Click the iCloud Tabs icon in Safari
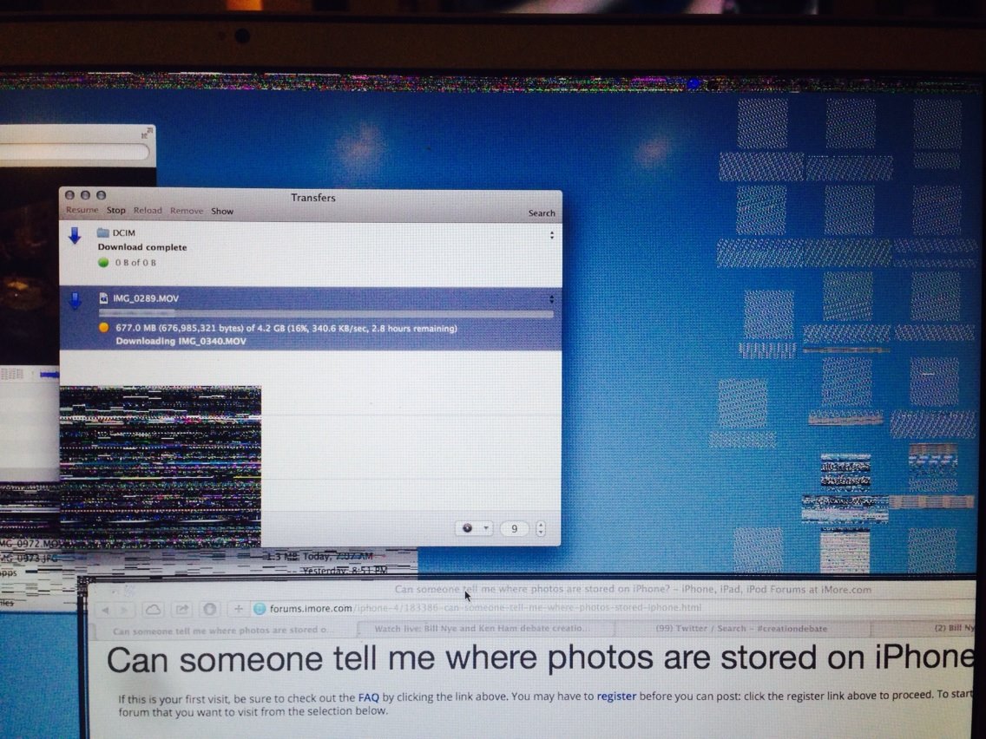 point(153,610)
